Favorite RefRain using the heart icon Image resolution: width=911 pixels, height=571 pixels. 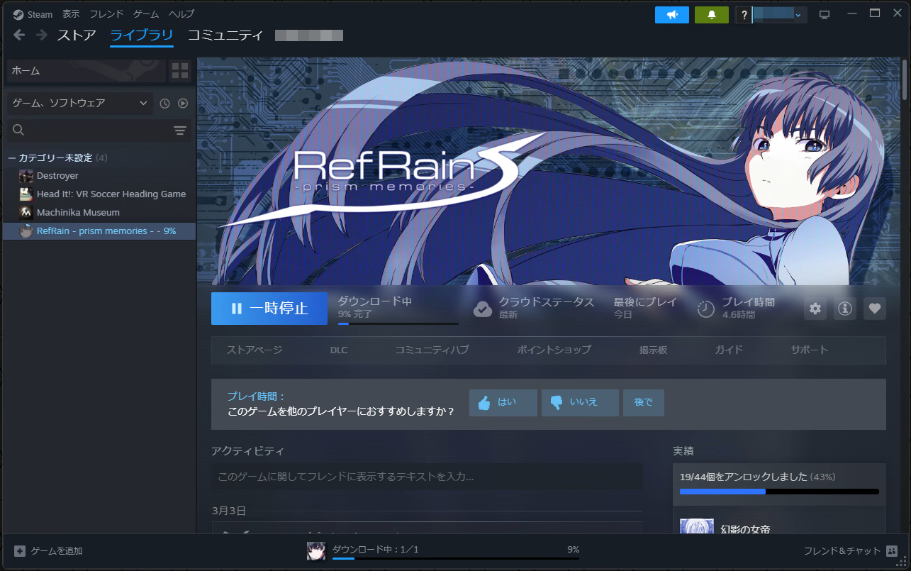(874, 308)
